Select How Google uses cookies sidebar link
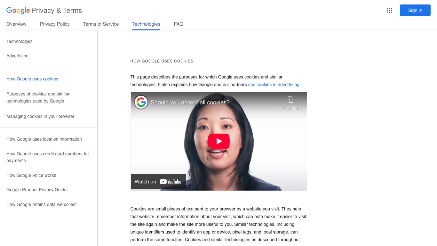 coord(32,79)
